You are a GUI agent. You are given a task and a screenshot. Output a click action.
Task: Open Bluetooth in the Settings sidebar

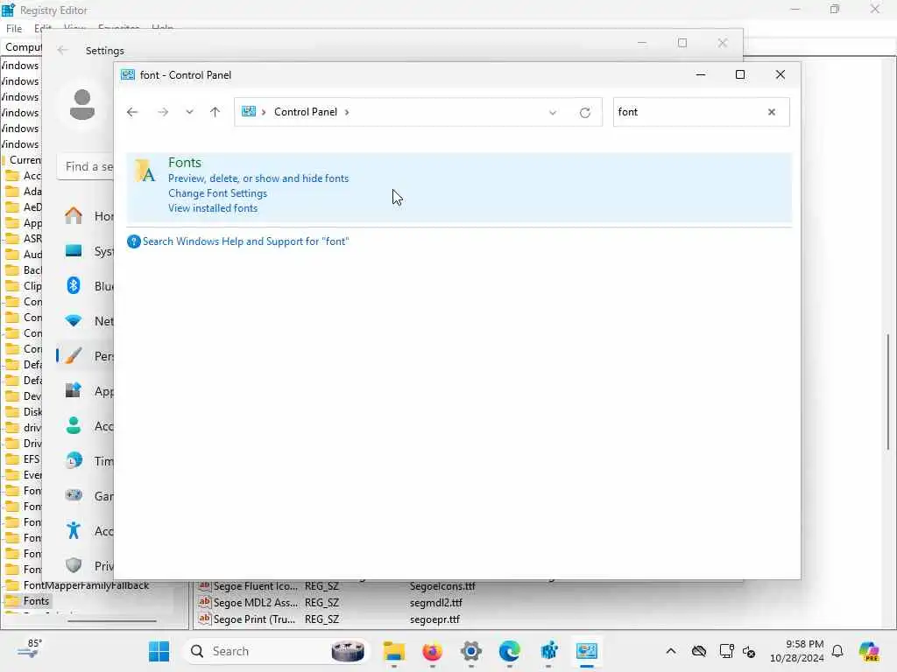click(86, 286)
